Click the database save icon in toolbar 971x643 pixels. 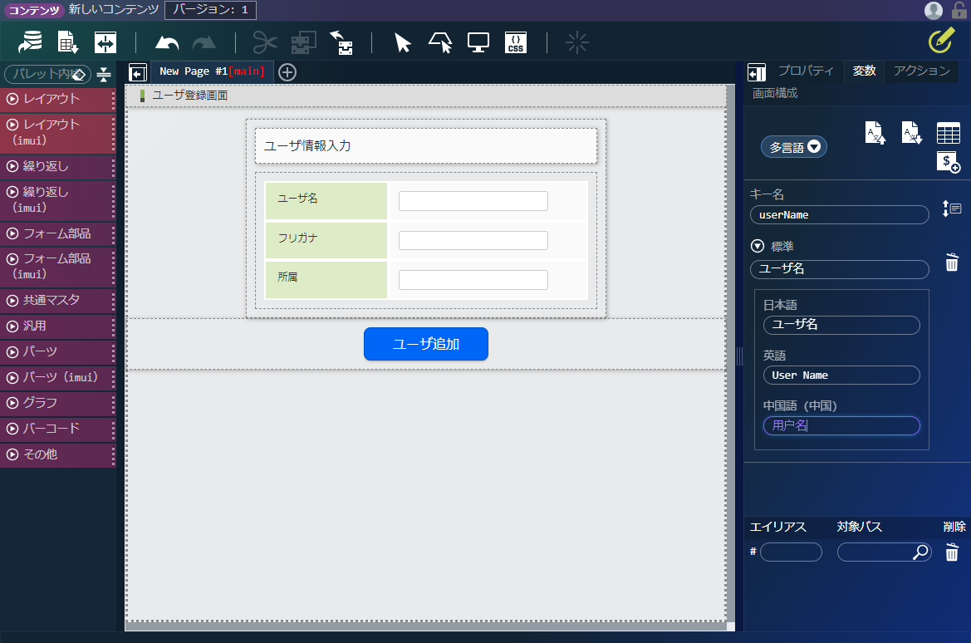pyautogui.click(x=30, y=42)
